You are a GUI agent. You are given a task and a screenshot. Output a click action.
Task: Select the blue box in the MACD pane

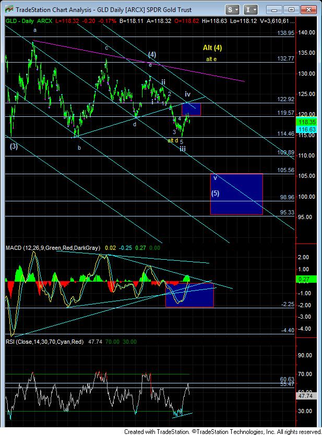[x=189, y=295]
